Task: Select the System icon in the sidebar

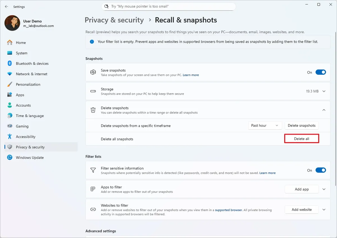Action: point(10,53)
